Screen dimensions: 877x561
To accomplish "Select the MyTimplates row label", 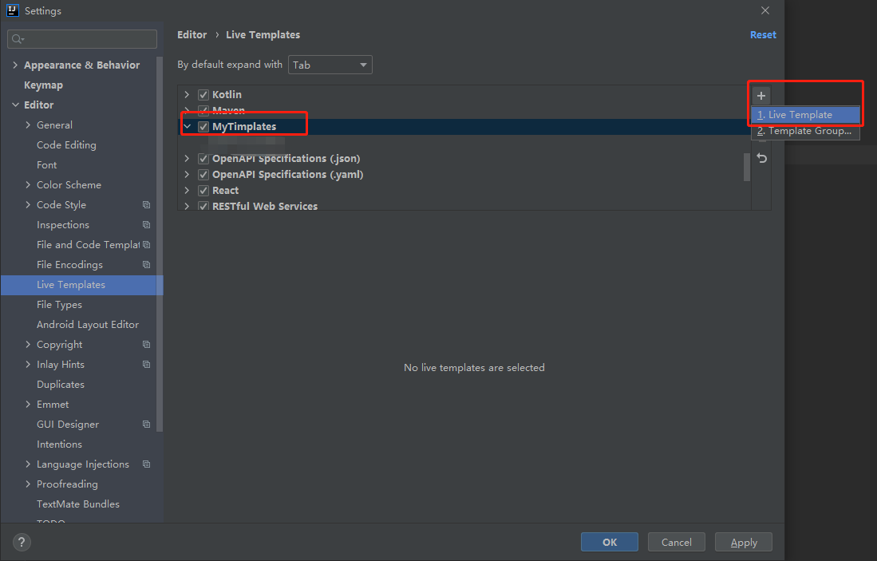I will tap(244, 126).
